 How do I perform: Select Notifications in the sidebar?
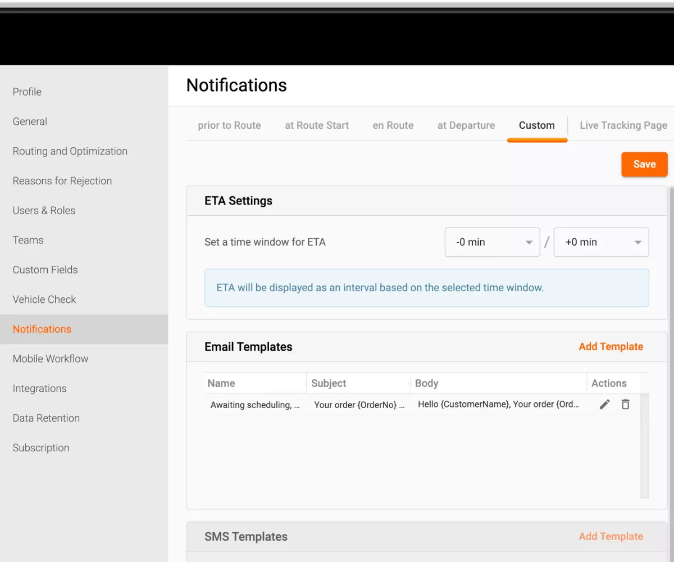pyautogui.click(x=84, y=329)
